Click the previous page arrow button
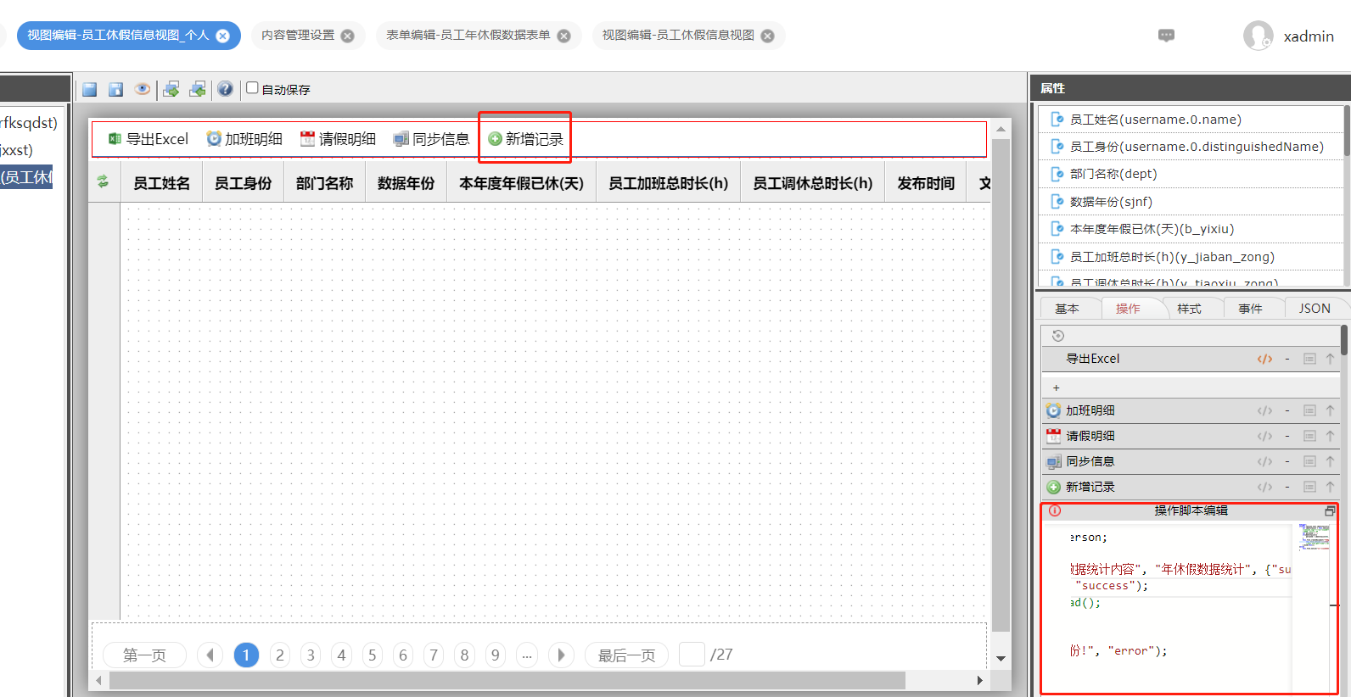 click(x=210, y=655)
